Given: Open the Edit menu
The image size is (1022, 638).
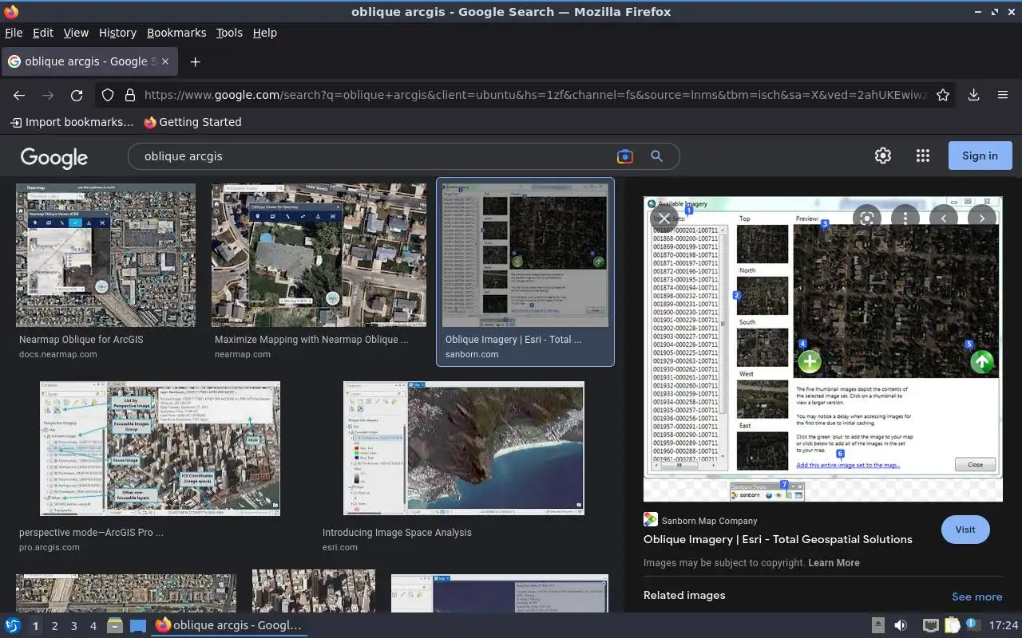Looking at the screenshot, I should point(43,33).
